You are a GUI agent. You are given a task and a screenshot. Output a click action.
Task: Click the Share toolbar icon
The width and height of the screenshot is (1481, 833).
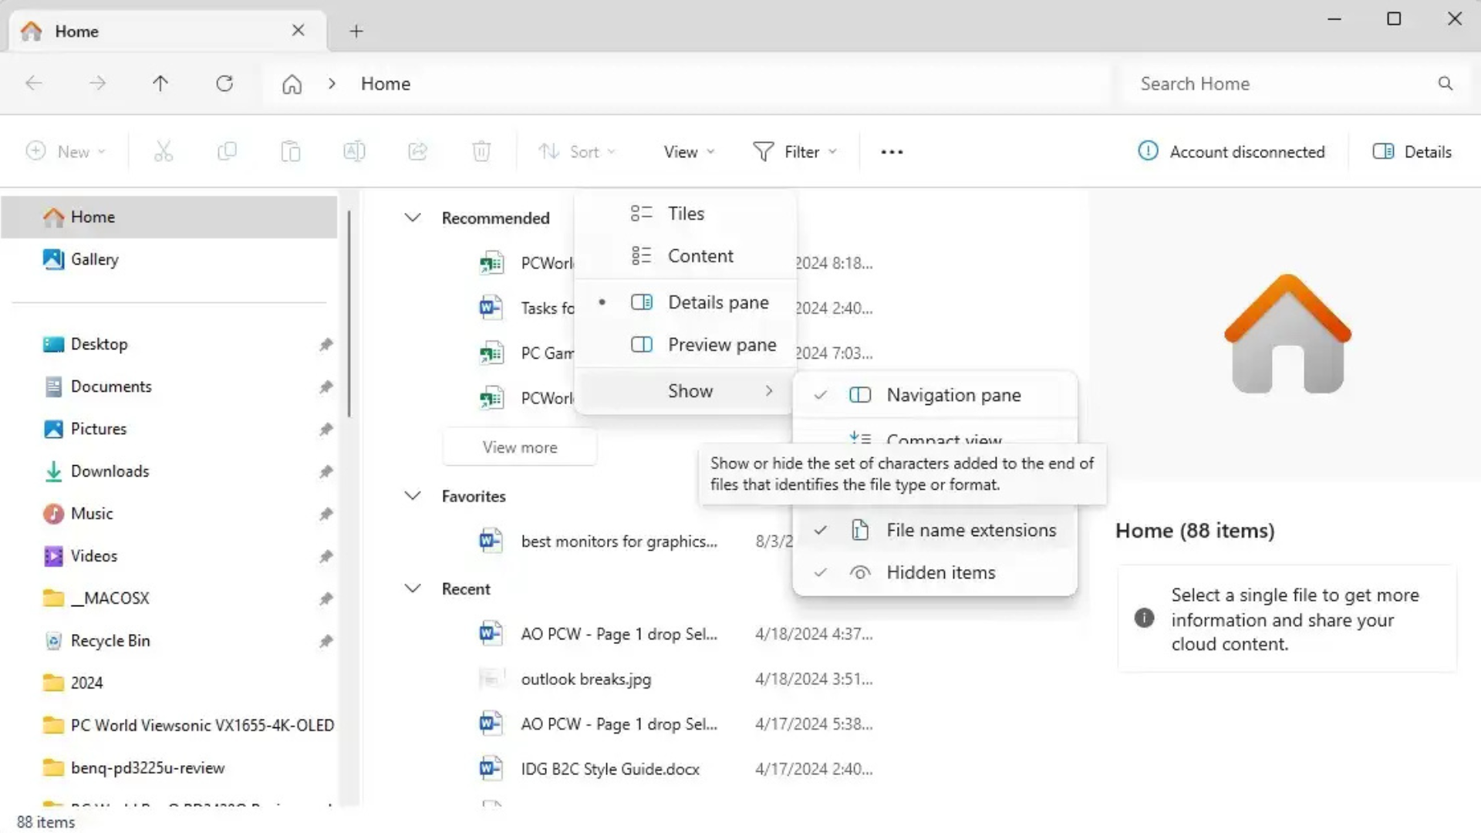(x=417, y=151)
